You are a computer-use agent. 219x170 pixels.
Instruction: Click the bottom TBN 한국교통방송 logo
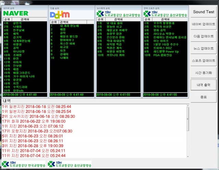(23, 164)
